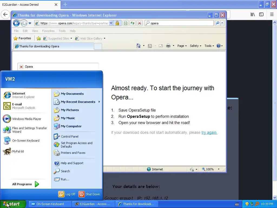Expand the Tools command bar dropdown
The image size is (277, 208).
[x=209, y=46]
